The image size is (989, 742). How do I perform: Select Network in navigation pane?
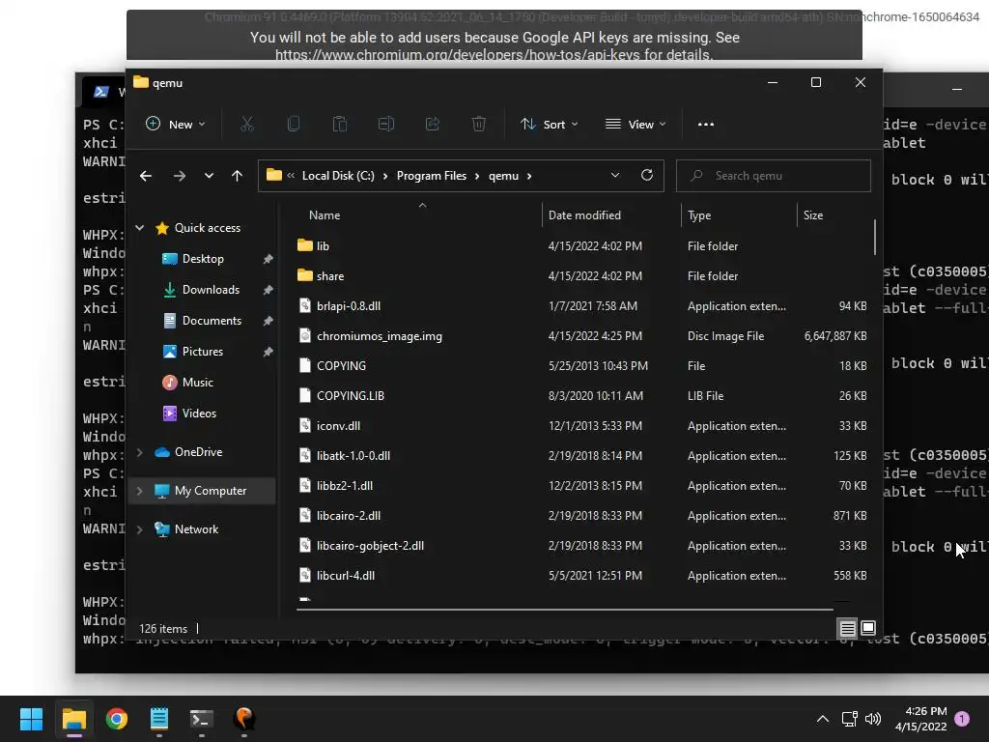[x=196, y=529]
